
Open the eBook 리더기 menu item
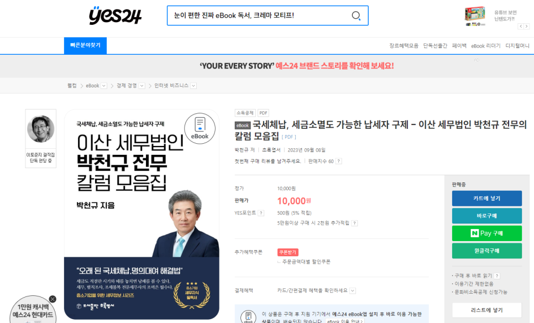(x=486, y=46)
